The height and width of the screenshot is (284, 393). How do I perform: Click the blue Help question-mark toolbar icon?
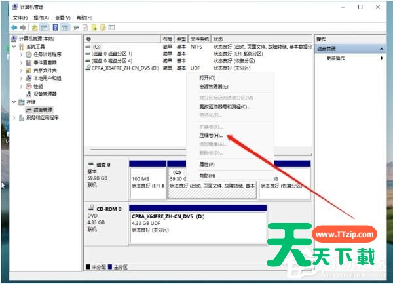click(x=56, y=28)
